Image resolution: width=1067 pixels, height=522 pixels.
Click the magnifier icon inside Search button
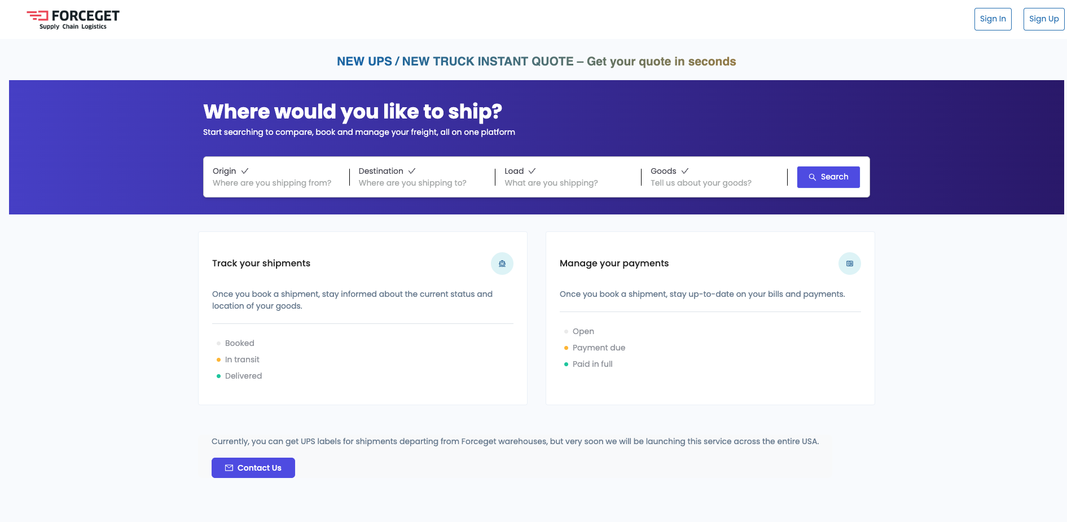813,177
